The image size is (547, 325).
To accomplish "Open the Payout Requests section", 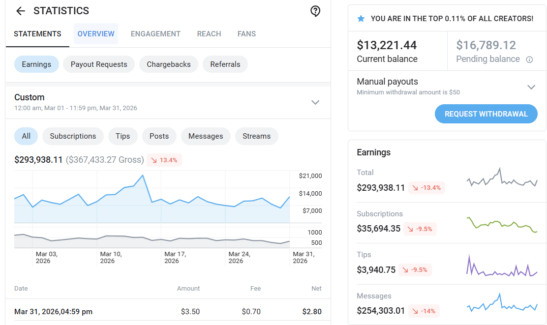I will [99, 64].
